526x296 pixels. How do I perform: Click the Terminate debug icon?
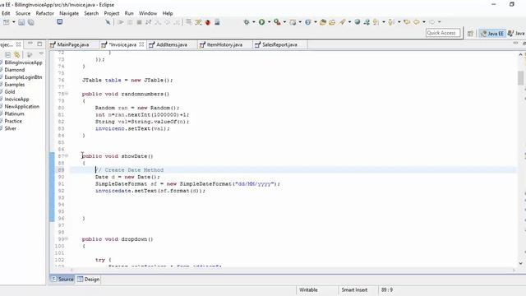pyautogui.click(x=139, y=22)
